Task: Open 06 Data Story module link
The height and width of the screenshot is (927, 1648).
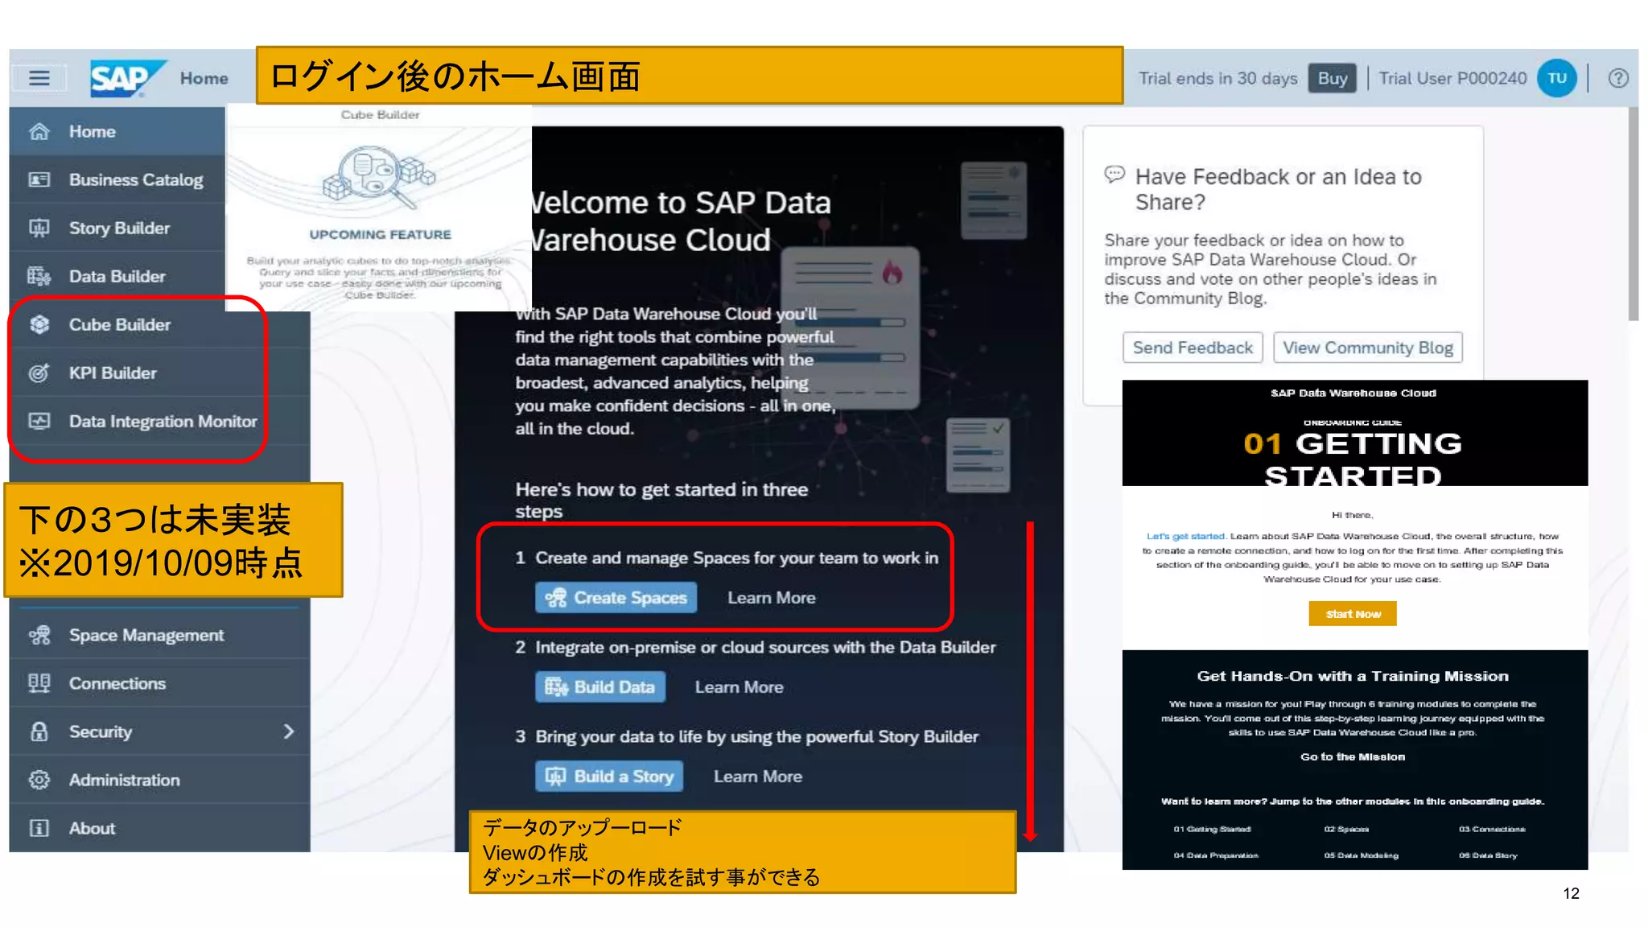Action: (1487, 855)
